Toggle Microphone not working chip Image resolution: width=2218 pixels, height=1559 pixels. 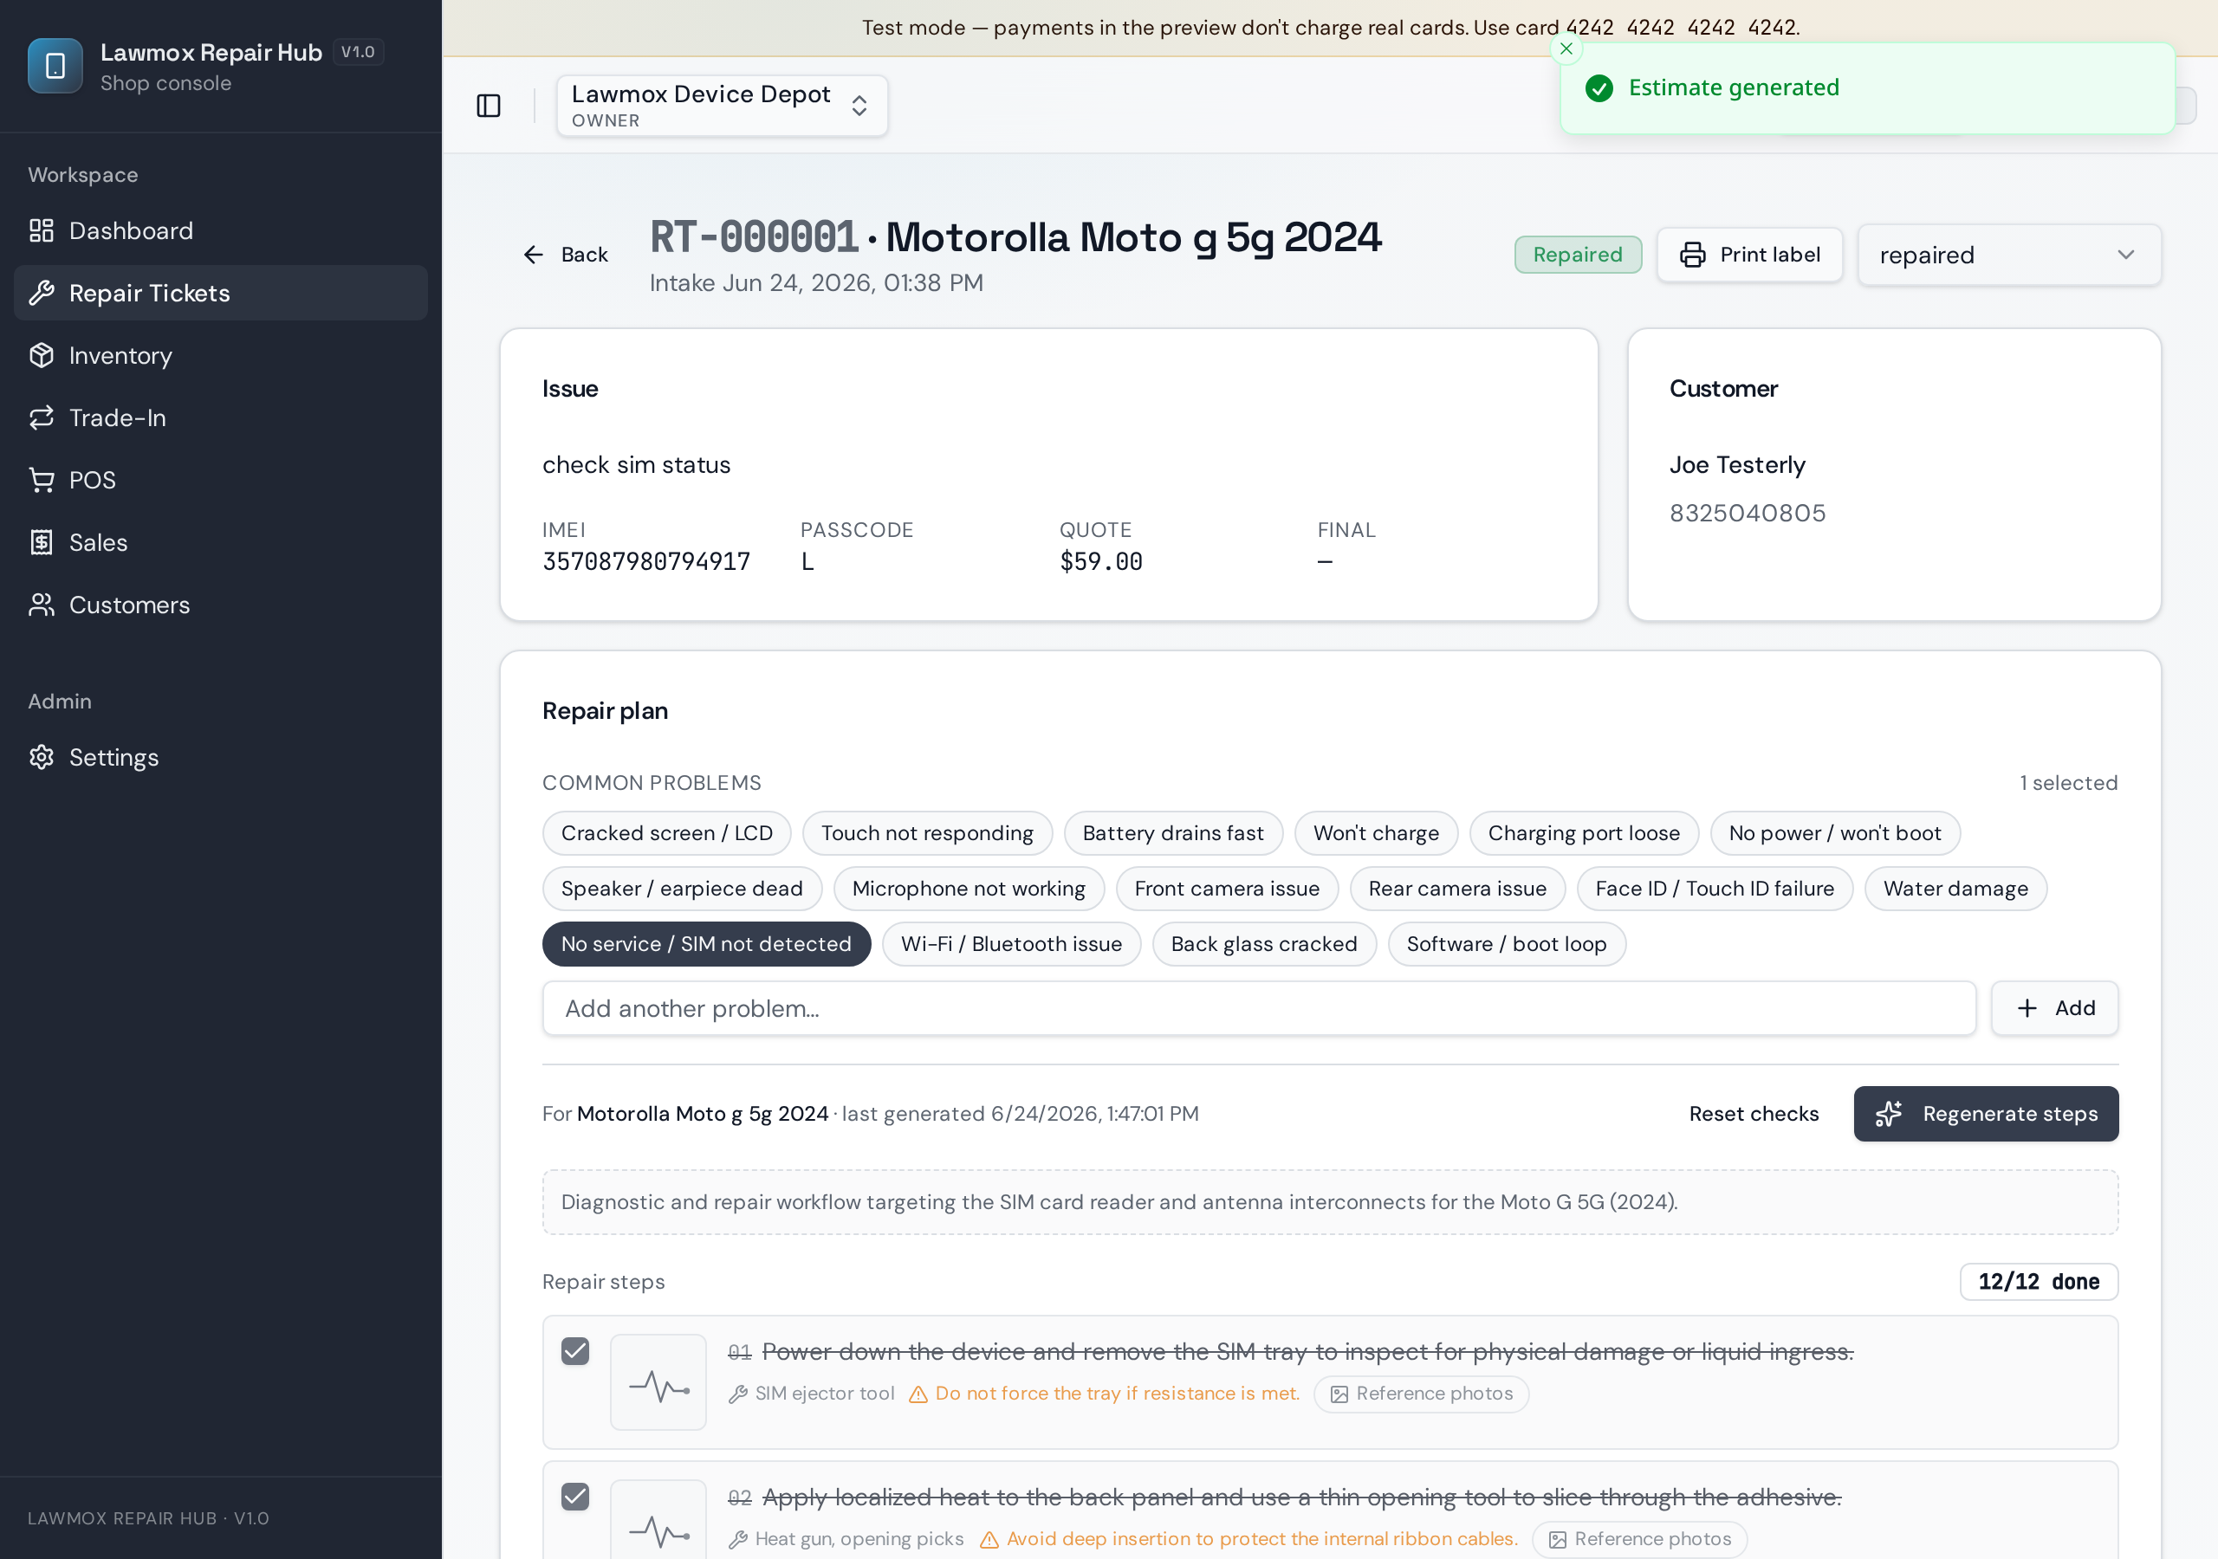(969, 889)
